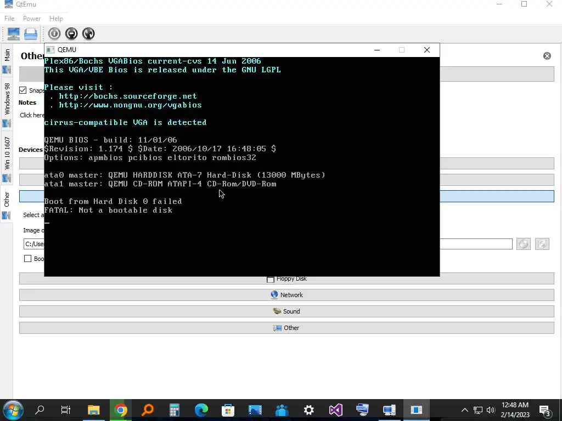Screen dimensions: 562x421
Task: Click the grey power start toolbar button
Action: click(54, 33)
